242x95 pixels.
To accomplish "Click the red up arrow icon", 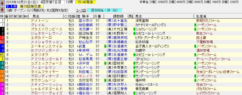I will click(2, 3).
